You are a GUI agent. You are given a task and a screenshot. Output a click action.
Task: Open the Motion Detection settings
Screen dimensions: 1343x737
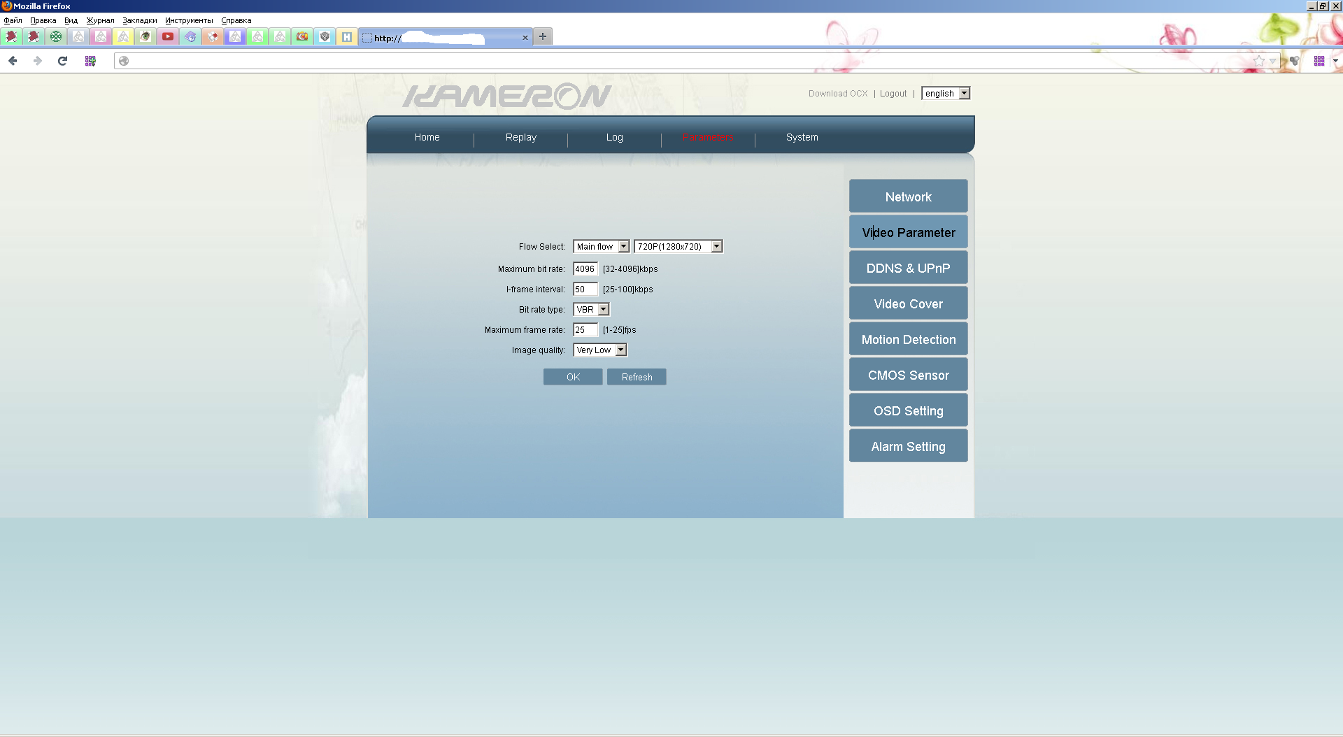[908, 340]
